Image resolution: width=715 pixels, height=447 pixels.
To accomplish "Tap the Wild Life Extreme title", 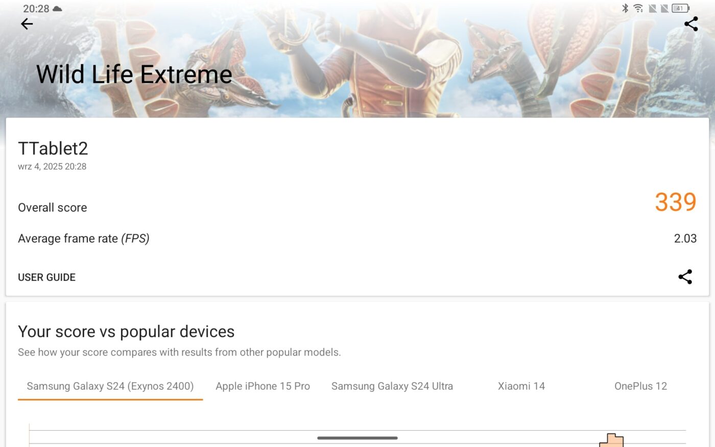I will click(x=134, y=75).
